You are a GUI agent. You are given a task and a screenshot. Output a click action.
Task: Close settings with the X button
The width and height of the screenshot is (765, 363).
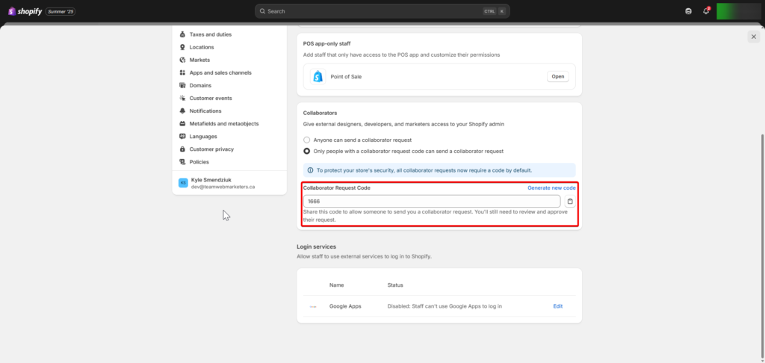(x=753, y=37)
